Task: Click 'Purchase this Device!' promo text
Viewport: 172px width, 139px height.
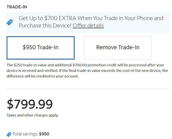Action: point(45,26)
